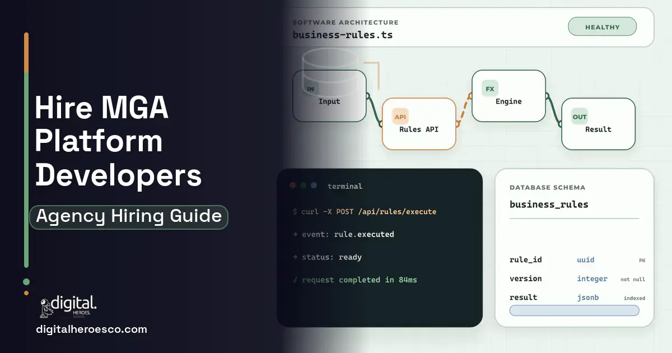Image resolution: width=672 pixels, height=353 pixels.
Task: Click the result column name
Action: pos(523,298)
